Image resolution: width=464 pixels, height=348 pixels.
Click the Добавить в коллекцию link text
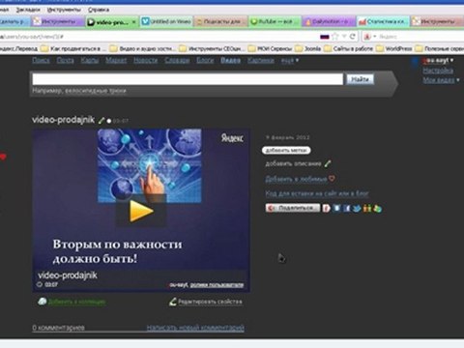(x=76, y=302)
